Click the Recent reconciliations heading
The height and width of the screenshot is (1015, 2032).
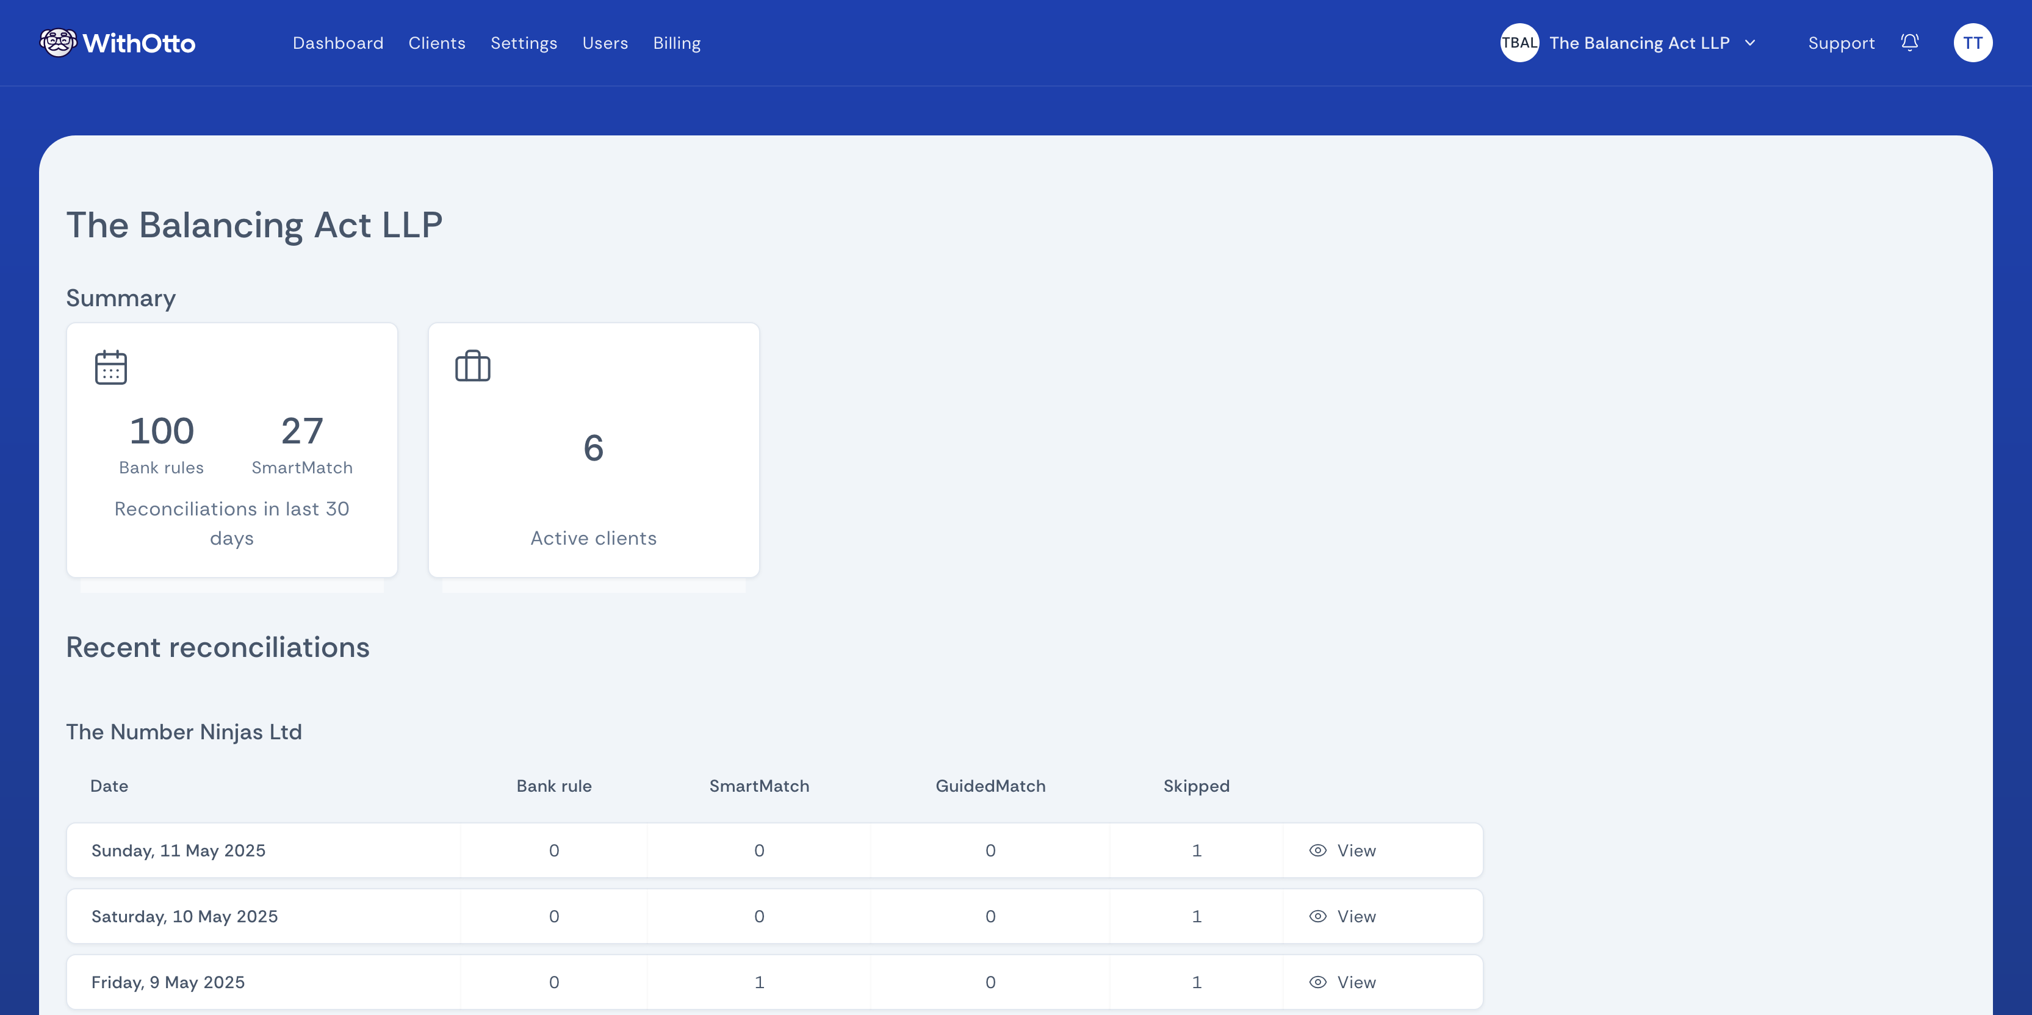pos(218,647)
